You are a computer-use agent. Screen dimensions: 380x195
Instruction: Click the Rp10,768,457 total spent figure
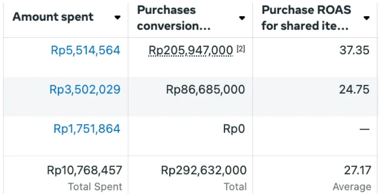pyautogui.click(x=85, y=170)
